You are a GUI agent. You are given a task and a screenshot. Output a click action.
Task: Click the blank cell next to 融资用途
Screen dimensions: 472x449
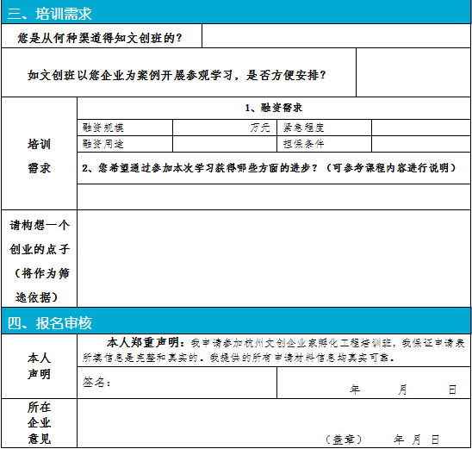225,144
